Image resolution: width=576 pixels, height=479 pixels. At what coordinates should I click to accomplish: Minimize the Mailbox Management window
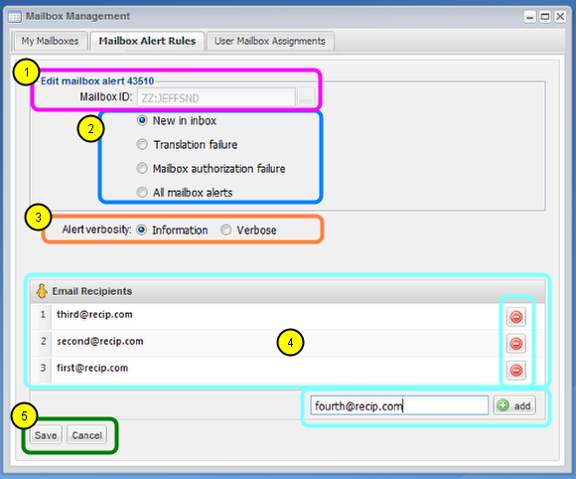pyautogui.click(x=529, y=17)
